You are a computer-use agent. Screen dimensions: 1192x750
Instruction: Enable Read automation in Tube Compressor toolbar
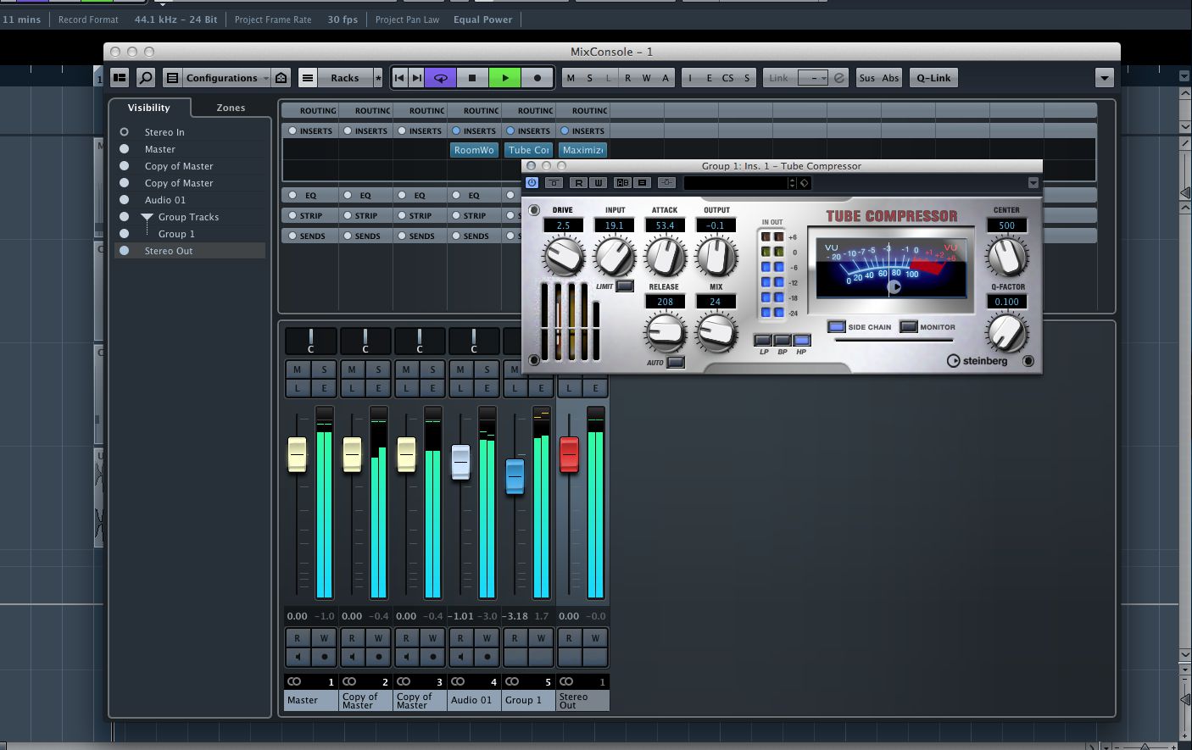[x=578, y=182]
